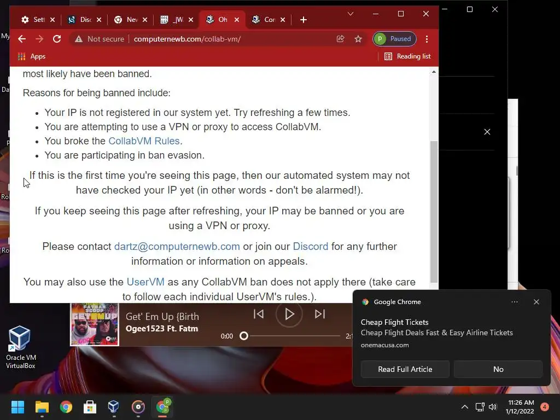Open the Chrome three-dot menu

point(427,39)
